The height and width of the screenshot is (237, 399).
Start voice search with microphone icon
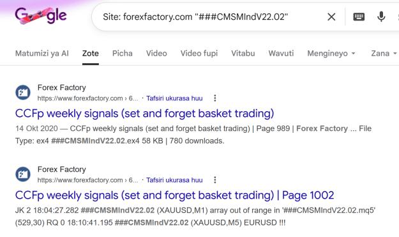(x=381, y=17)
